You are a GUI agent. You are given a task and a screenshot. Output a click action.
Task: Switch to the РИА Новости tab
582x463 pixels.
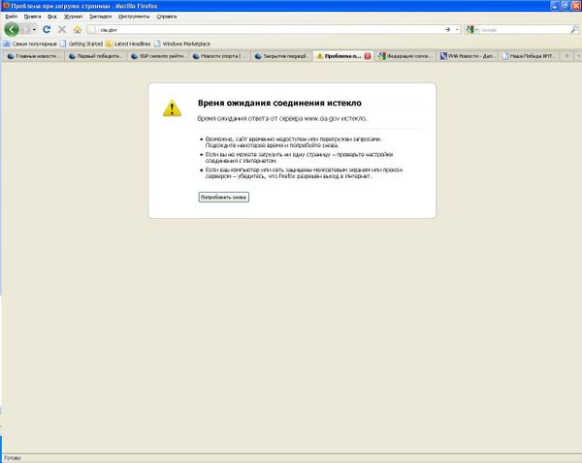[x=468, y=56]
